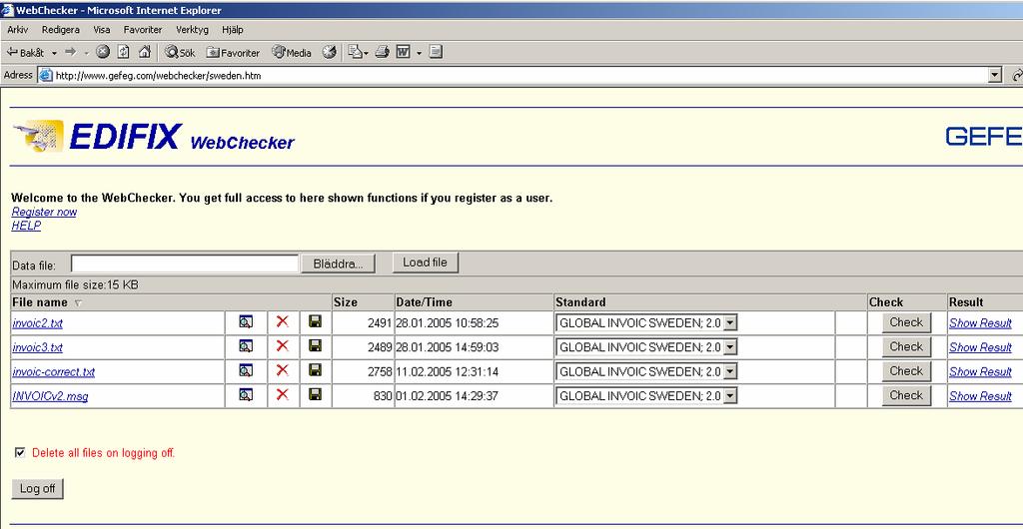Toggle Delete all files on logging off
This screenshot has width=1023, height=529.
tap(20, 452)
